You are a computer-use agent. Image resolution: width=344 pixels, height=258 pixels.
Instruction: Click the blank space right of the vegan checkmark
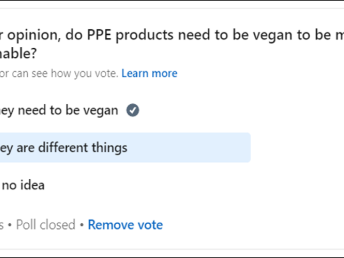(x=211, y=111)
